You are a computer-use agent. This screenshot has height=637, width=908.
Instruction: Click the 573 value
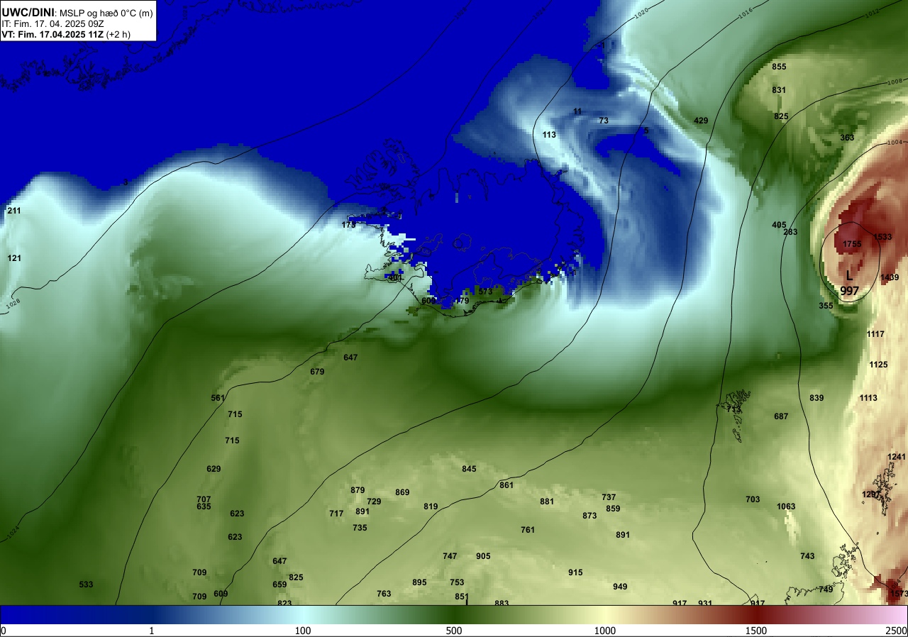click(x=485, y=292)
